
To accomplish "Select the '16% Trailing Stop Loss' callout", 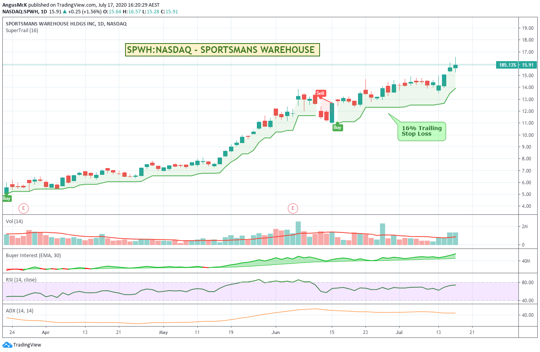I will [422, 131].
